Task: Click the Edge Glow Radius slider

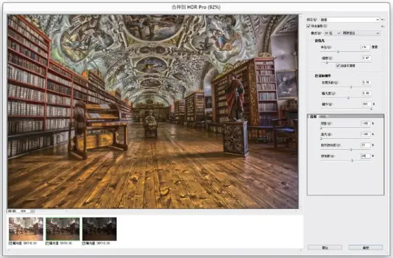Action: tap(346, 52)
